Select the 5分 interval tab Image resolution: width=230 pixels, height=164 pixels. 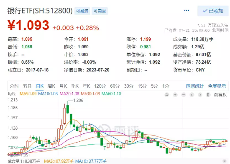[154, 86]
